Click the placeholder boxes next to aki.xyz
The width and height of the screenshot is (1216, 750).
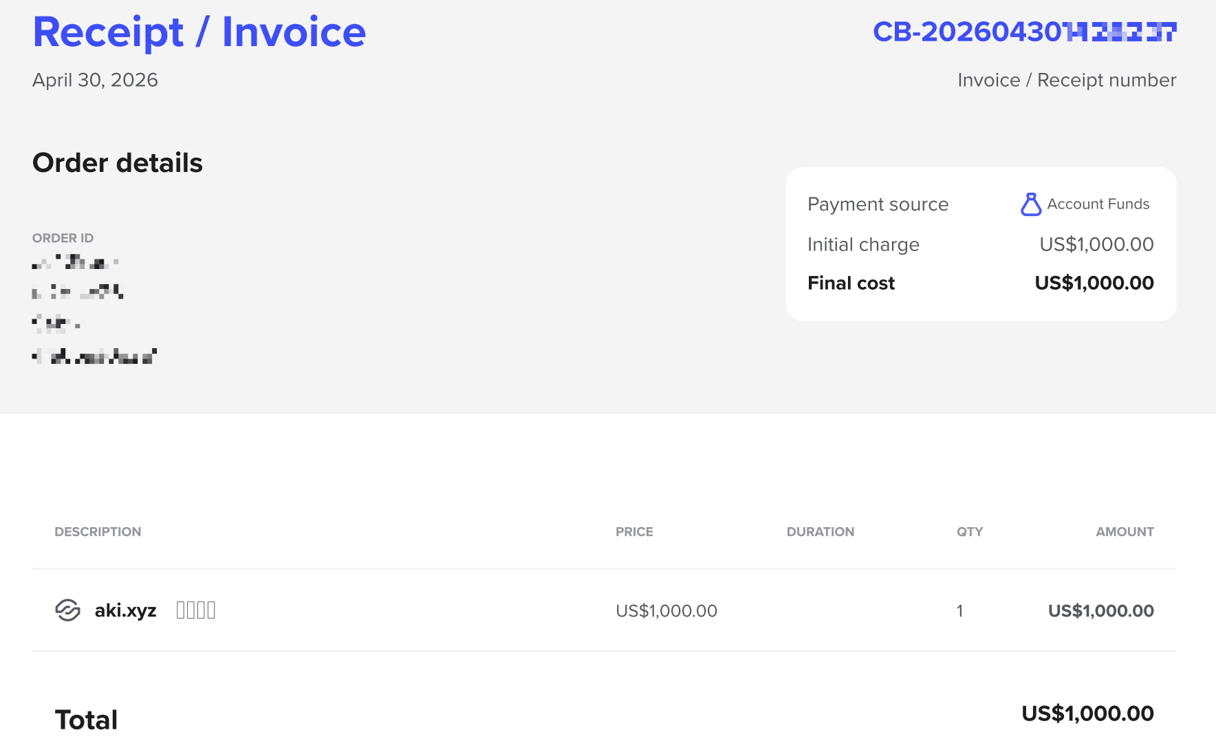tap(196, 610)
